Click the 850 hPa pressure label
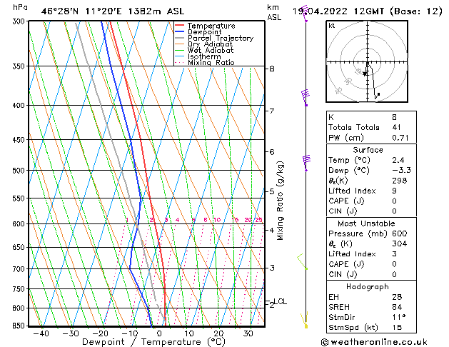The height and width of the screenshot is (347, 449). click(20, 326)
